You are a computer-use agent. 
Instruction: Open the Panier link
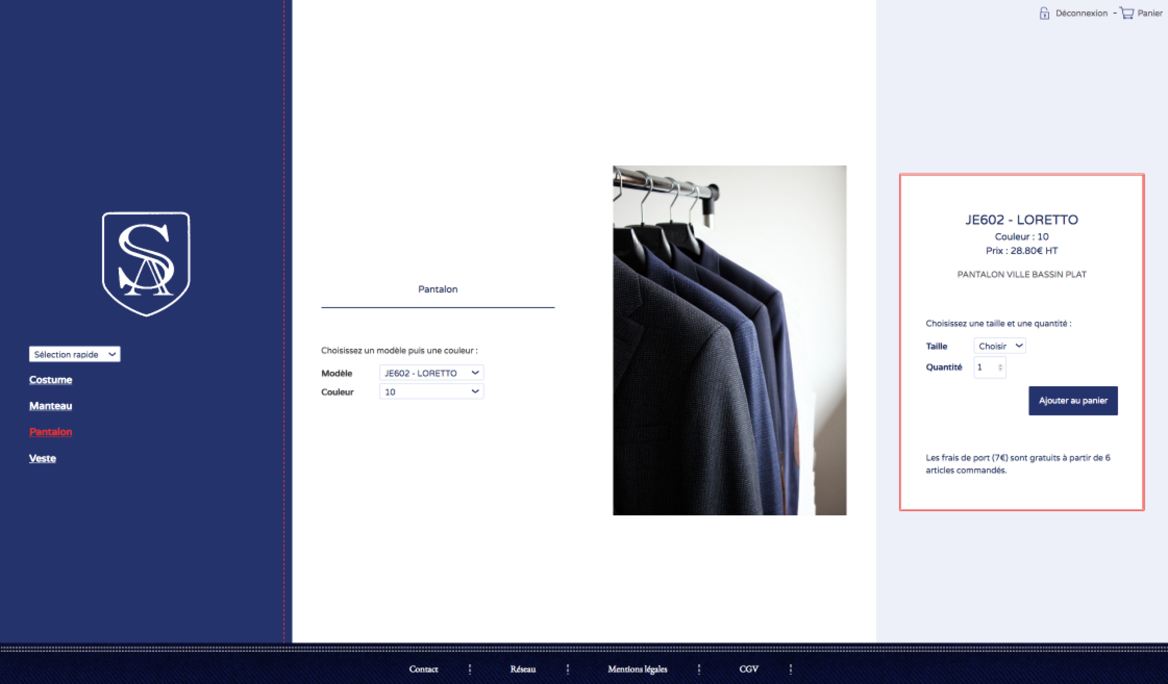1150,13
